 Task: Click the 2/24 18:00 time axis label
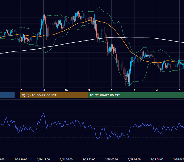point(43,159)
